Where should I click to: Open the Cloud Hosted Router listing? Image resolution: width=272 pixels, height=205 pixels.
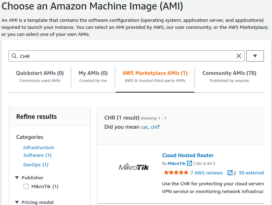pyautogui.click(x=188, y=155)
